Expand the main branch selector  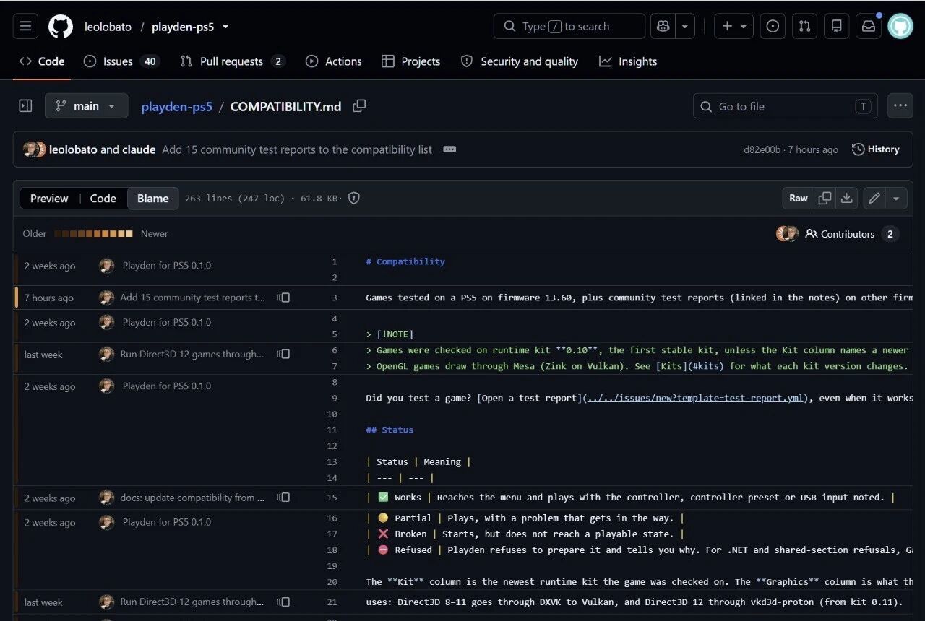pos(87,106)
